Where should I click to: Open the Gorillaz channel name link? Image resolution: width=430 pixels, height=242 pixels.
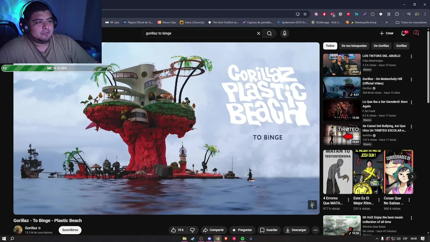tap(31, 228)
